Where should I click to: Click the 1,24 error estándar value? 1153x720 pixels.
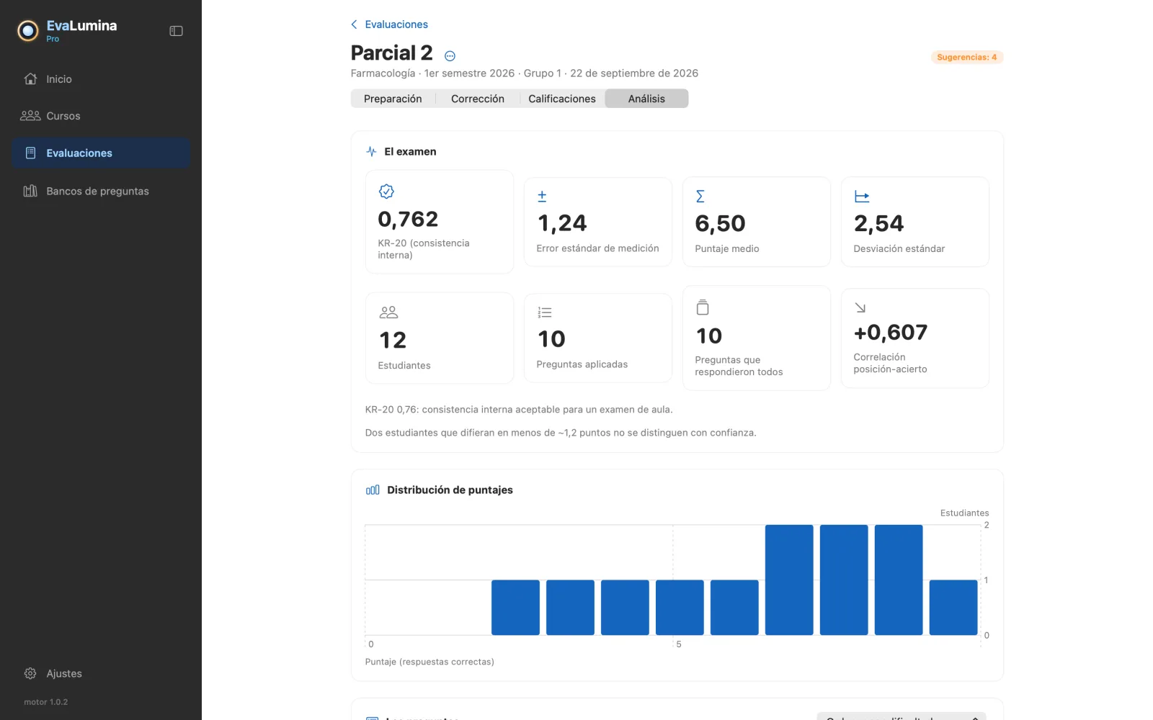562,224
